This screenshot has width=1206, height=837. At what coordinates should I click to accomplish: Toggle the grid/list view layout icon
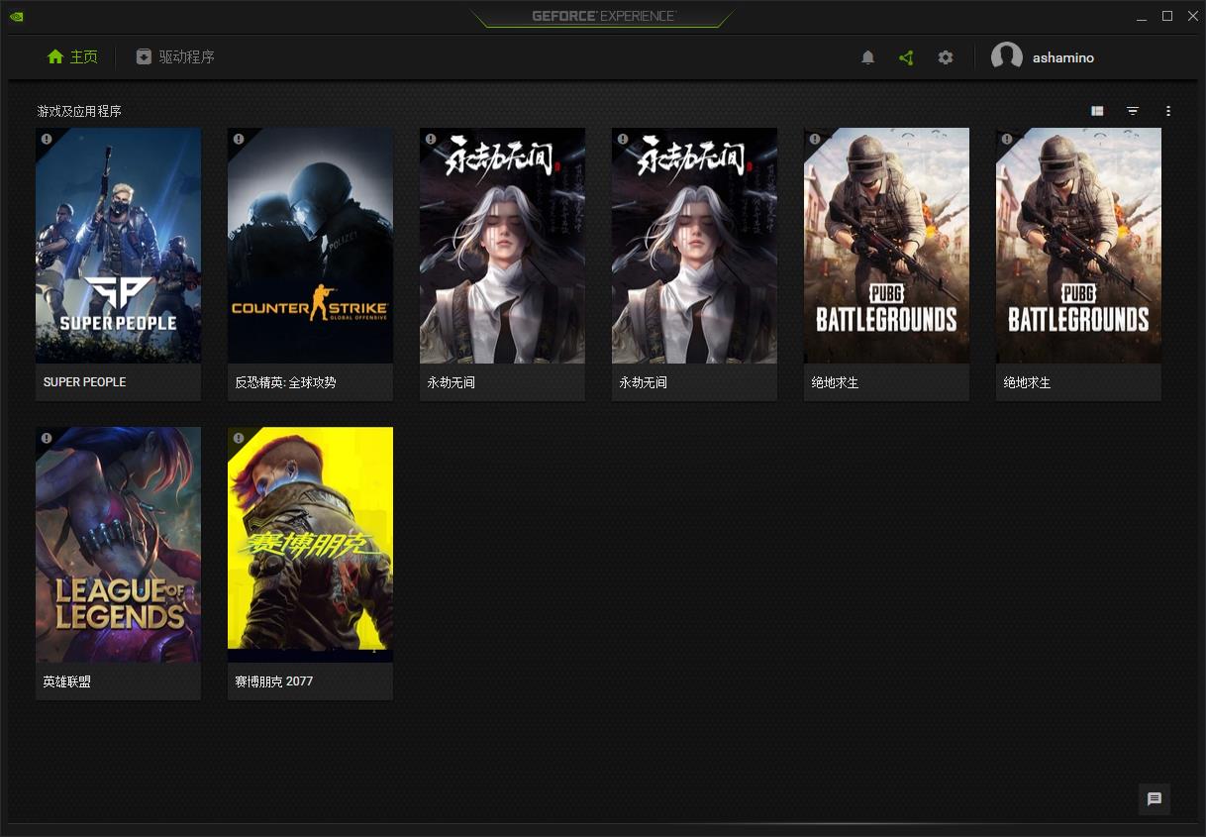(x=1096, y=111)
